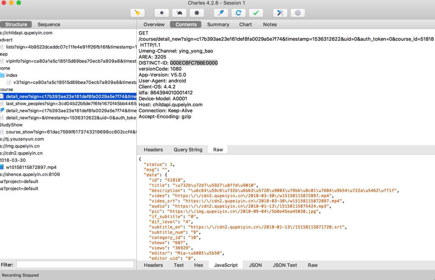Image resolution: width=435 pixels, height=280 pixels.
Task: Open the Query String request tab
Action: point(188,150)
